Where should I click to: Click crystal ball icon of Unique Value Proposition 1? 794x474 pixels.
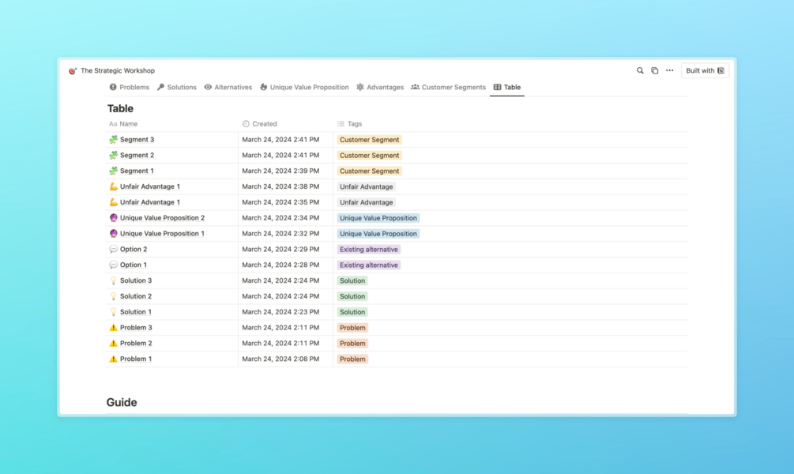point(114,234)
